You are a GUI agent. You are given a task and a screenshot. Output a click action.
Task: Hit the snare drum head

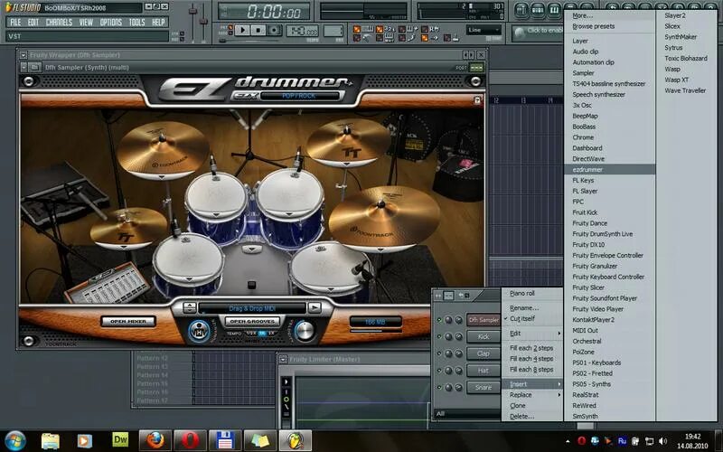pos(188,259)
